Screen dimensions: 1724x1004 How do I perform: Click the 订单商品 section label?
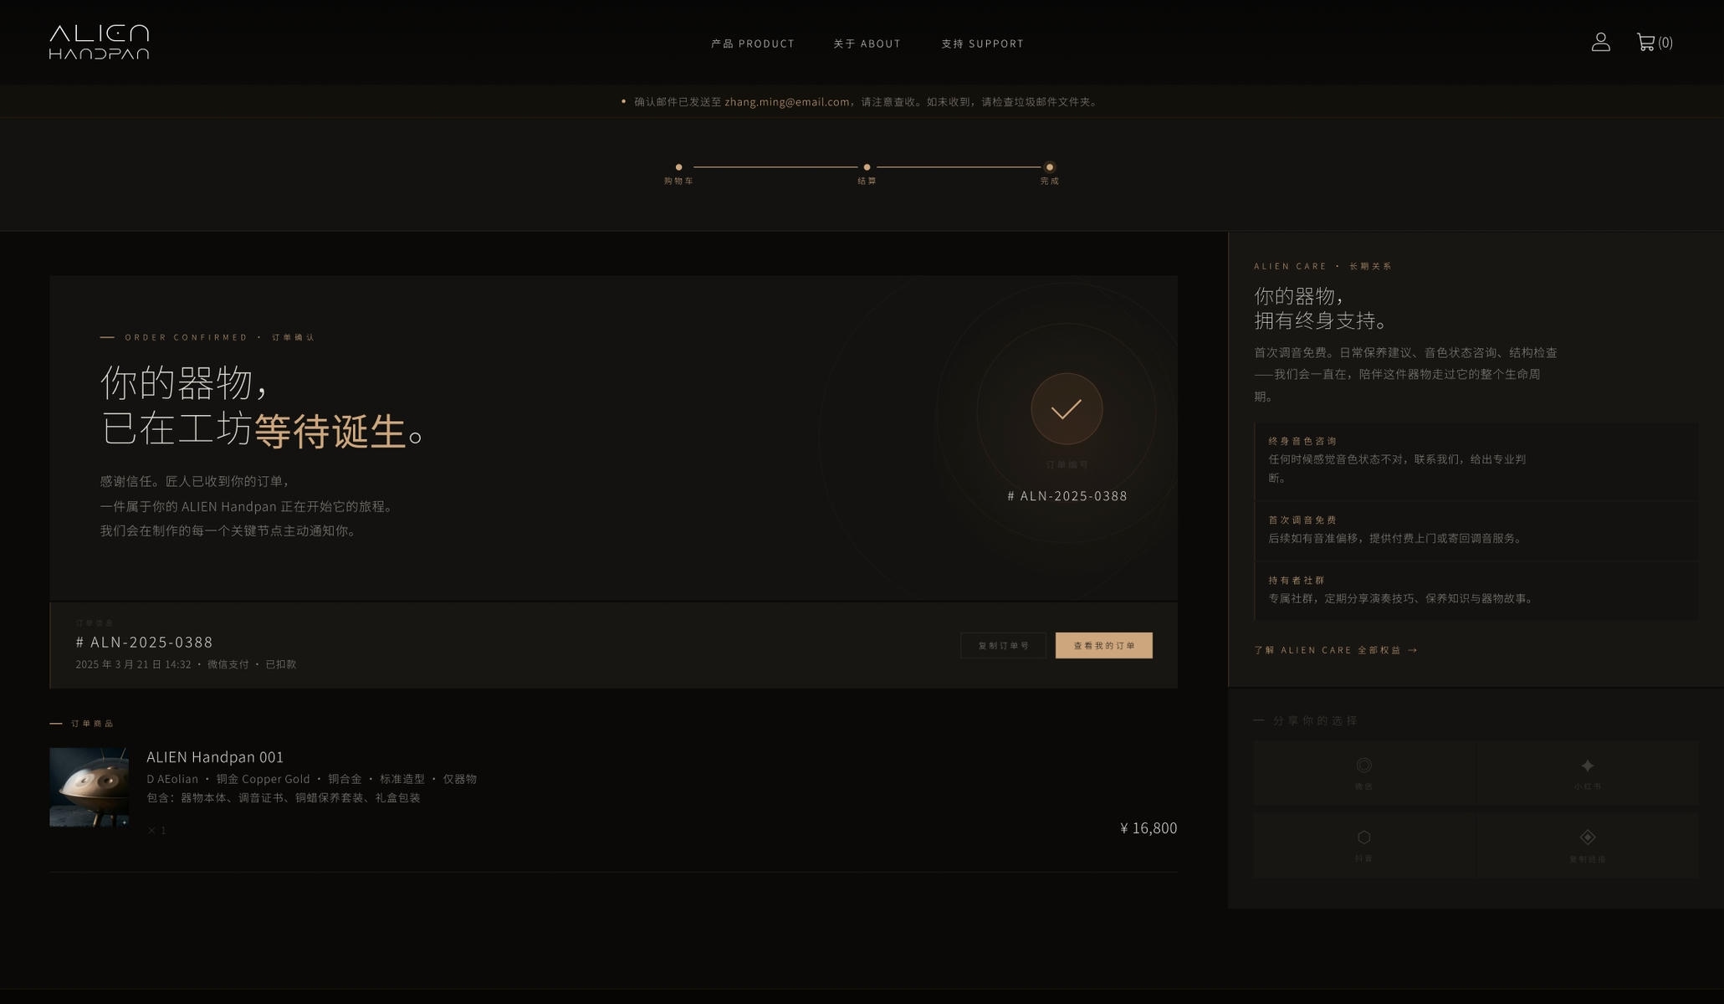click(x=92, y=724)
